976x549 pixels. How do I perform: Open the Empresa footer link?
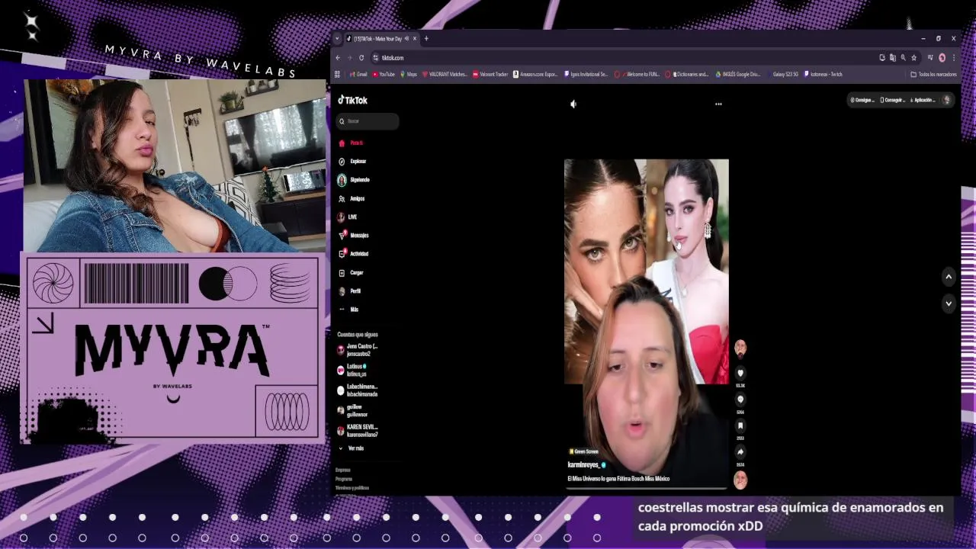[x=343, y=470]
